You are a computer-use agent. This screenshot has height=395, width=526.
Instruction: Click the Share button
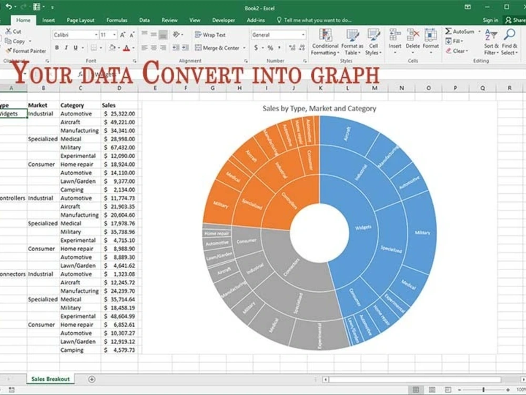(515, 20)
